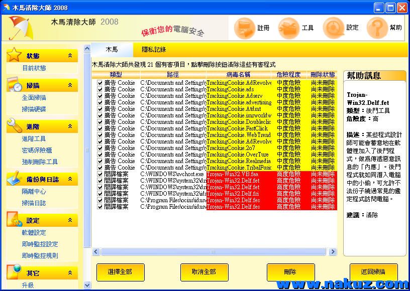Open the 工具 tools icon

(x=289, y=28)
